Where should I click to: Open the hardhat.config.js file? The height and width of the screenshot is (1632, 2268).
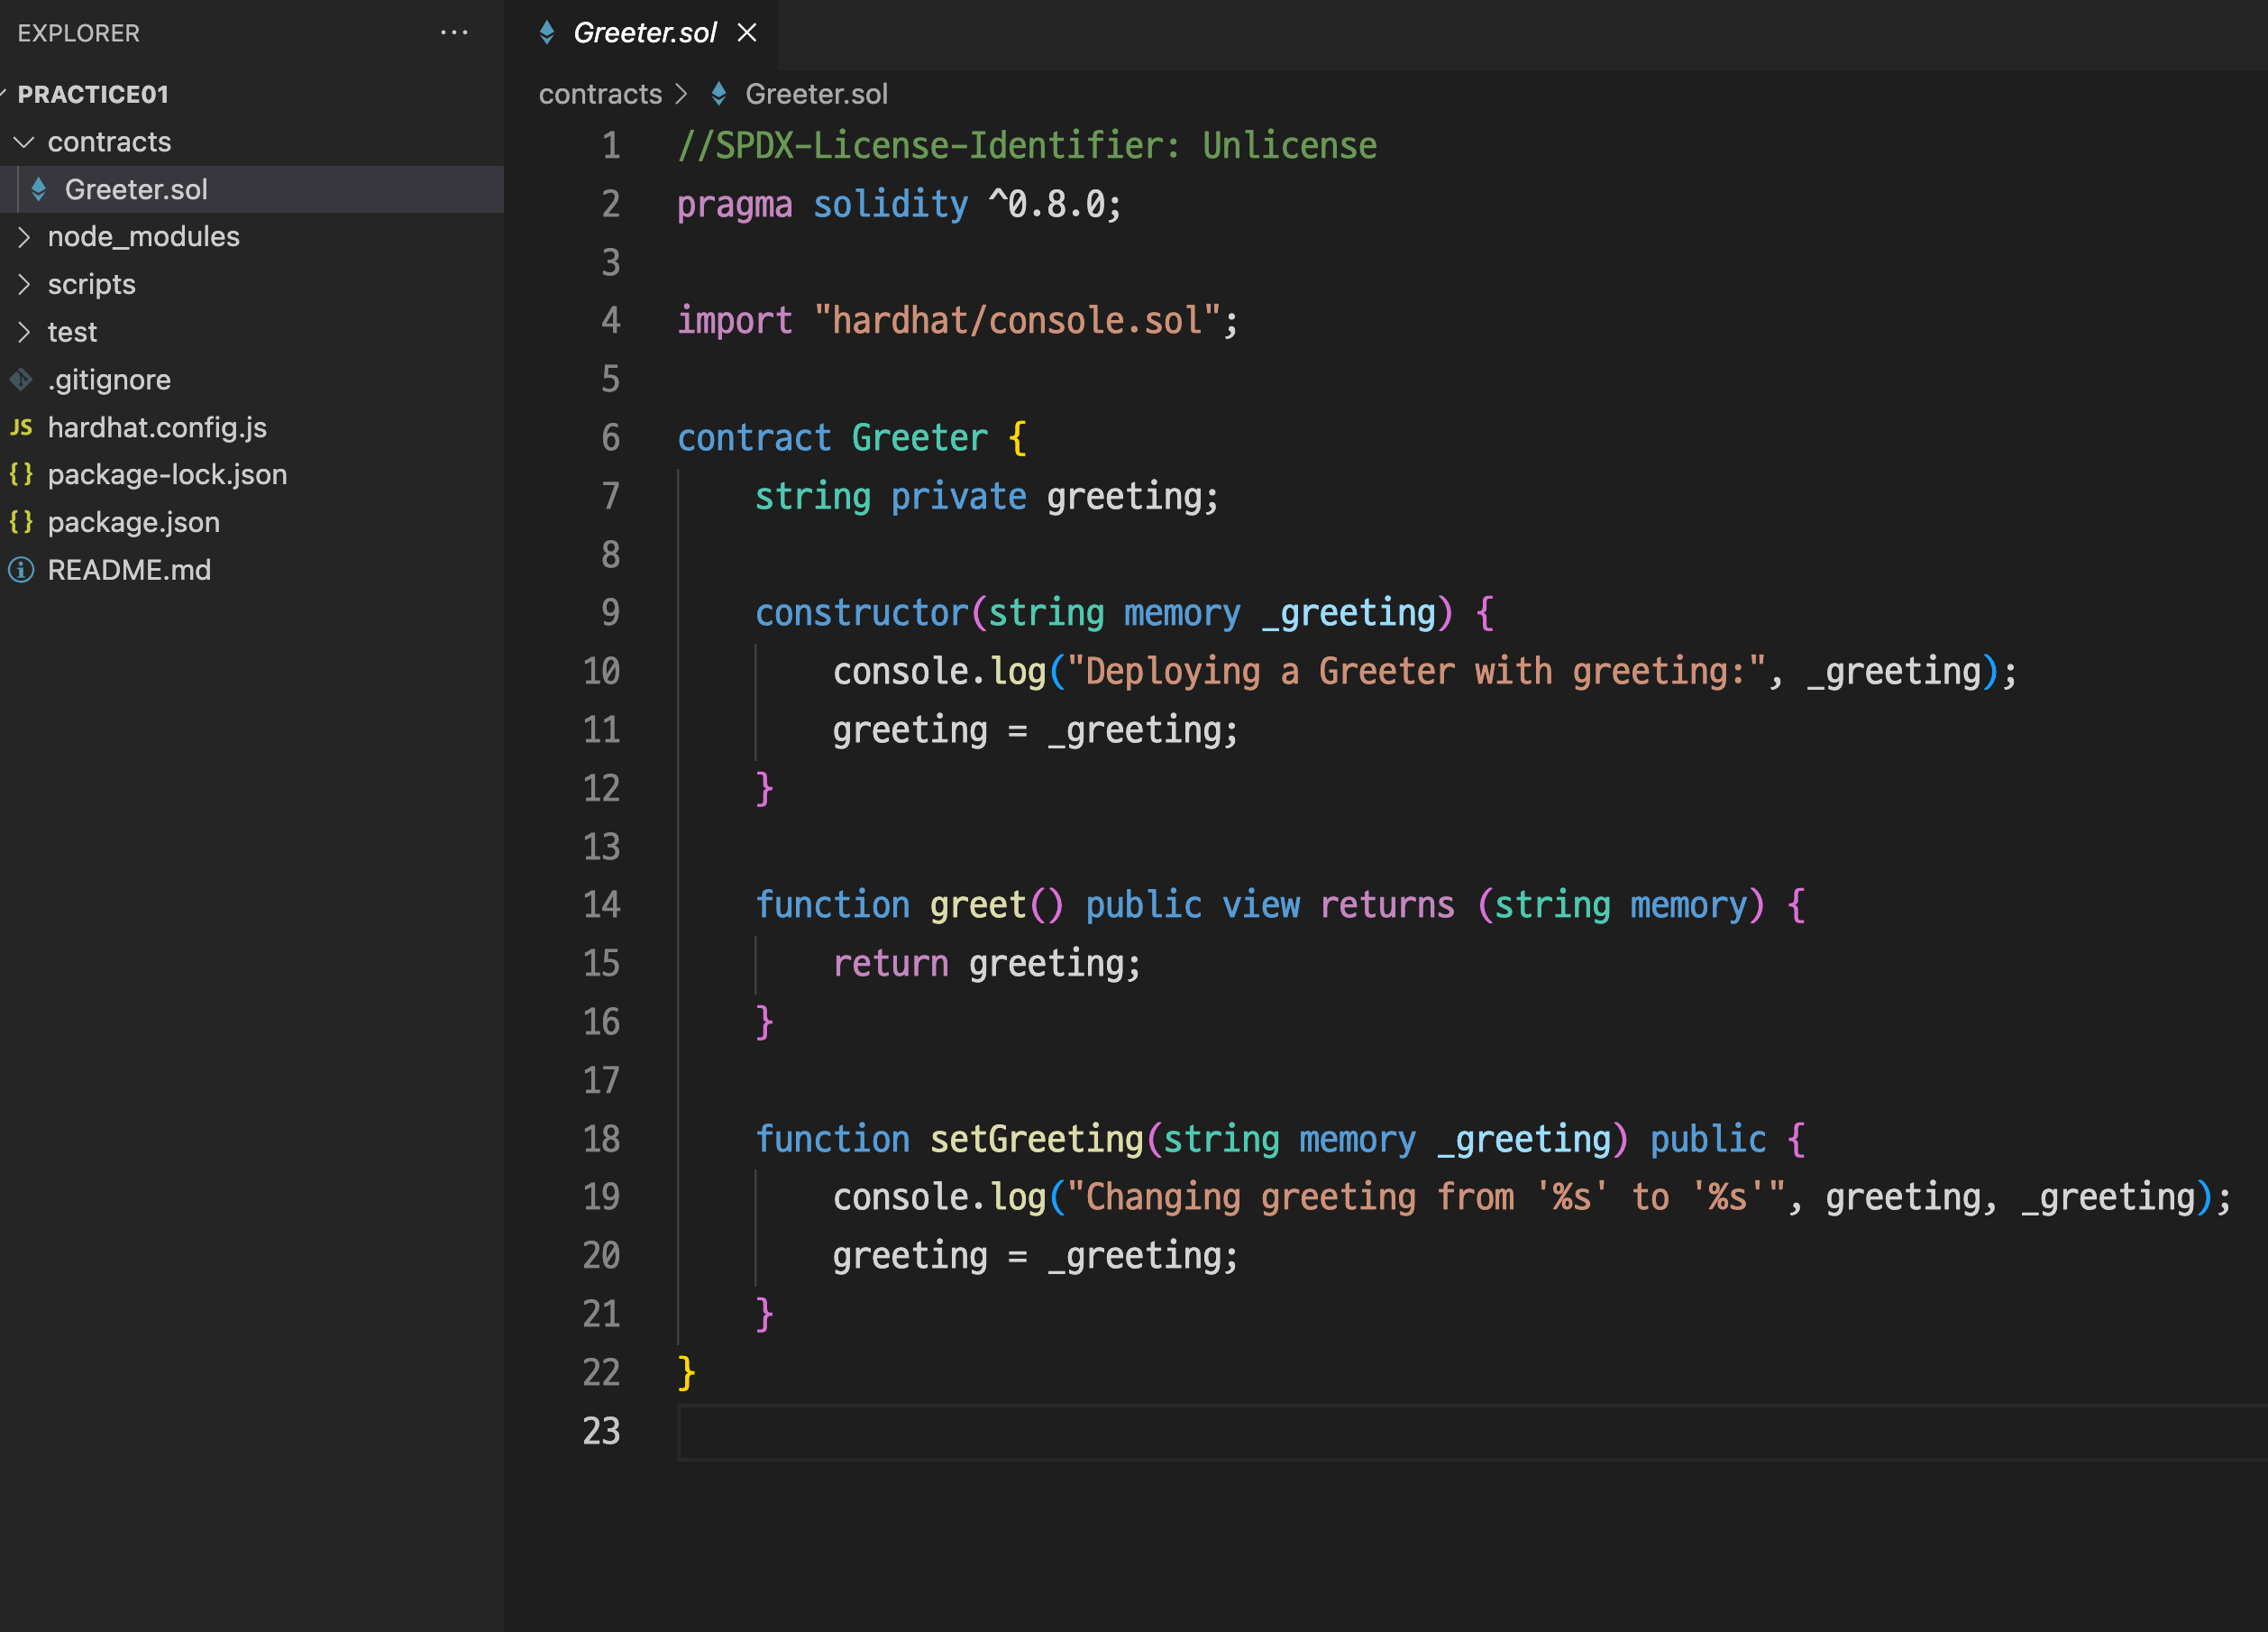(x=157, y=428)
